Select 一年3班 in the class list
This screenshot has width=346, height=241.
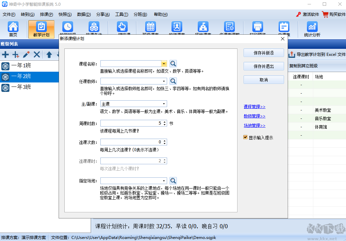click(x=22, y=87)
